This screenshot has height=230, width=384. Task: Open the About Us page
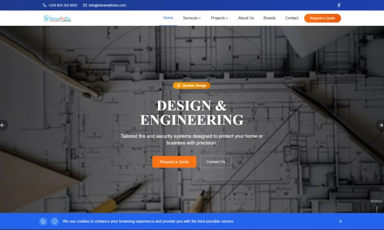(246, 18)
